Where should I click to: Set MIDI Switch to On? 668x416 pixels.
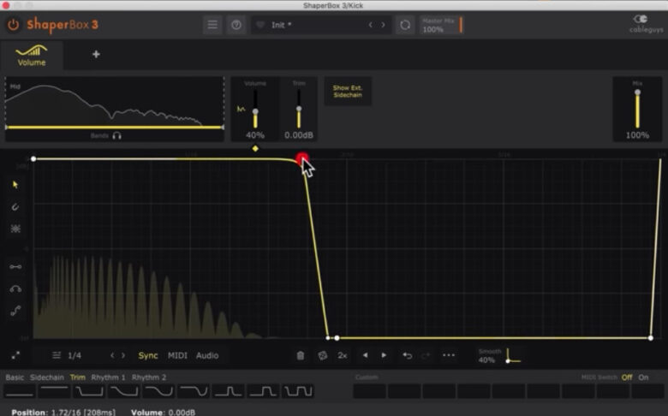[x=643, y=377]
